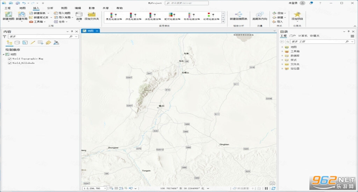Click the 添加 style dropdown button

[x=279, y=13]
